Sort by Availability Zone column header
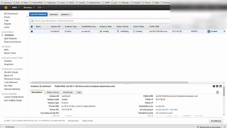Image resolution: width=227 pixels, height=128 pixels. (x=89, y=27)
